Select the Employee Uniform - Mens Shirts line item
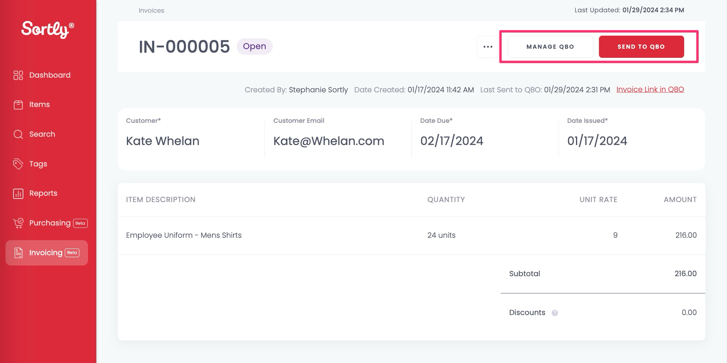Image resolution: width=727 pixels, height=363 pixels. [184, 235]
